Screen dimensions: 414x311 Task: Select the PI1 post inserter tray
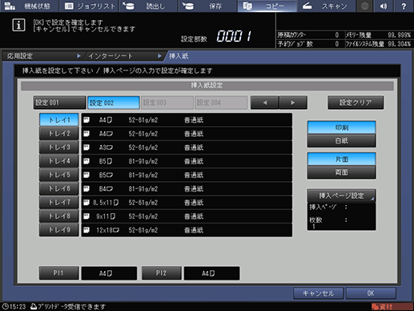click(x=59, y=273)
